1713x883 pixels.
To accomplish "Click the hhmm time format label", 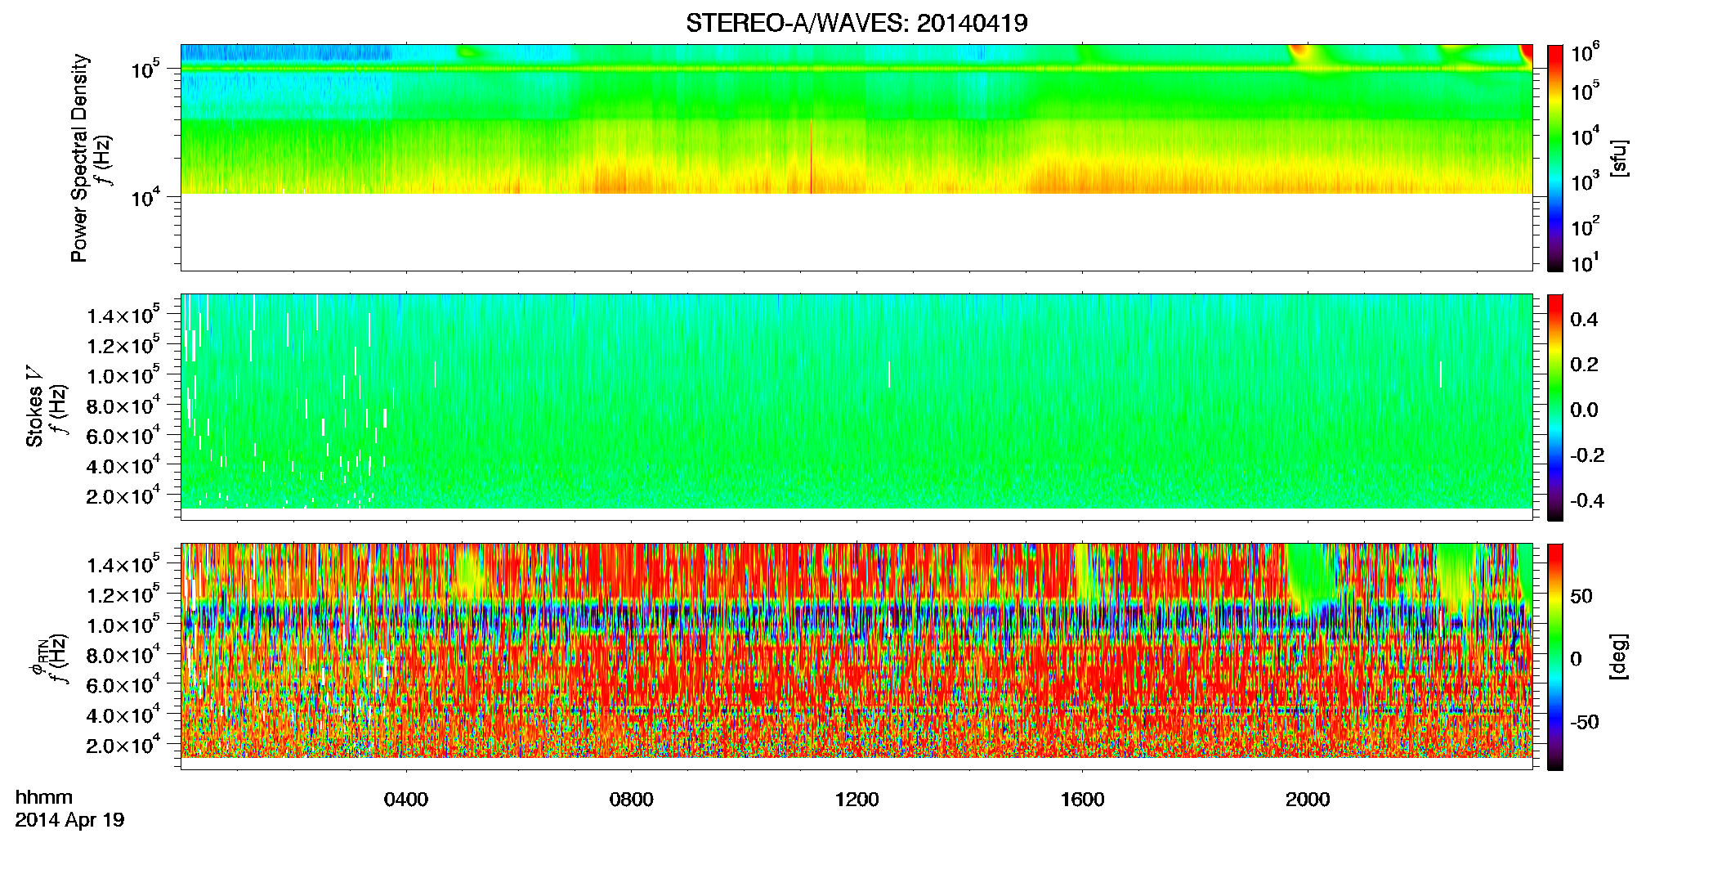I will coord(44,798).
